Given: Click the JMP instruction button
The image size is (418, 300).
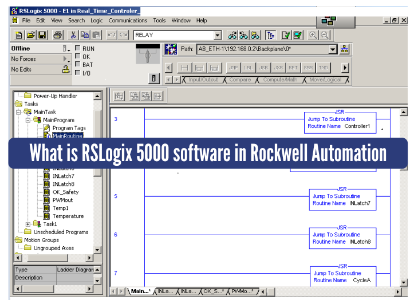Looking at the screenshot, I should point(234,68).
